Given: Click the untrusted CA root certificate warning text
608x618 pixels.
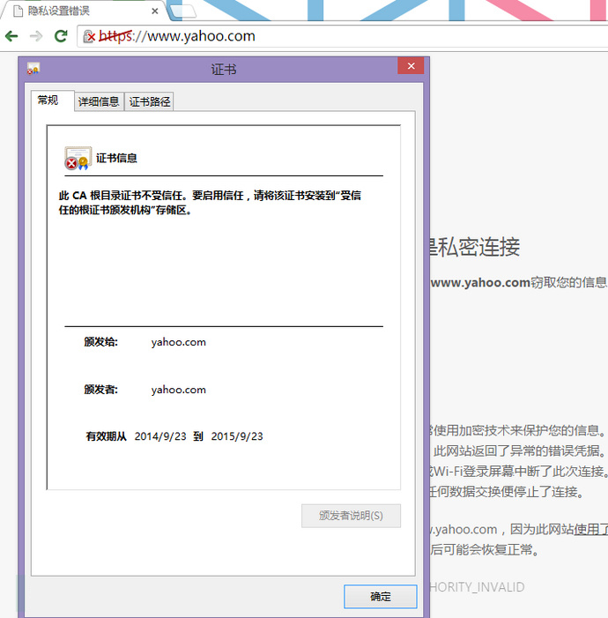Looking at the screenshot, I should coord(210,203).
